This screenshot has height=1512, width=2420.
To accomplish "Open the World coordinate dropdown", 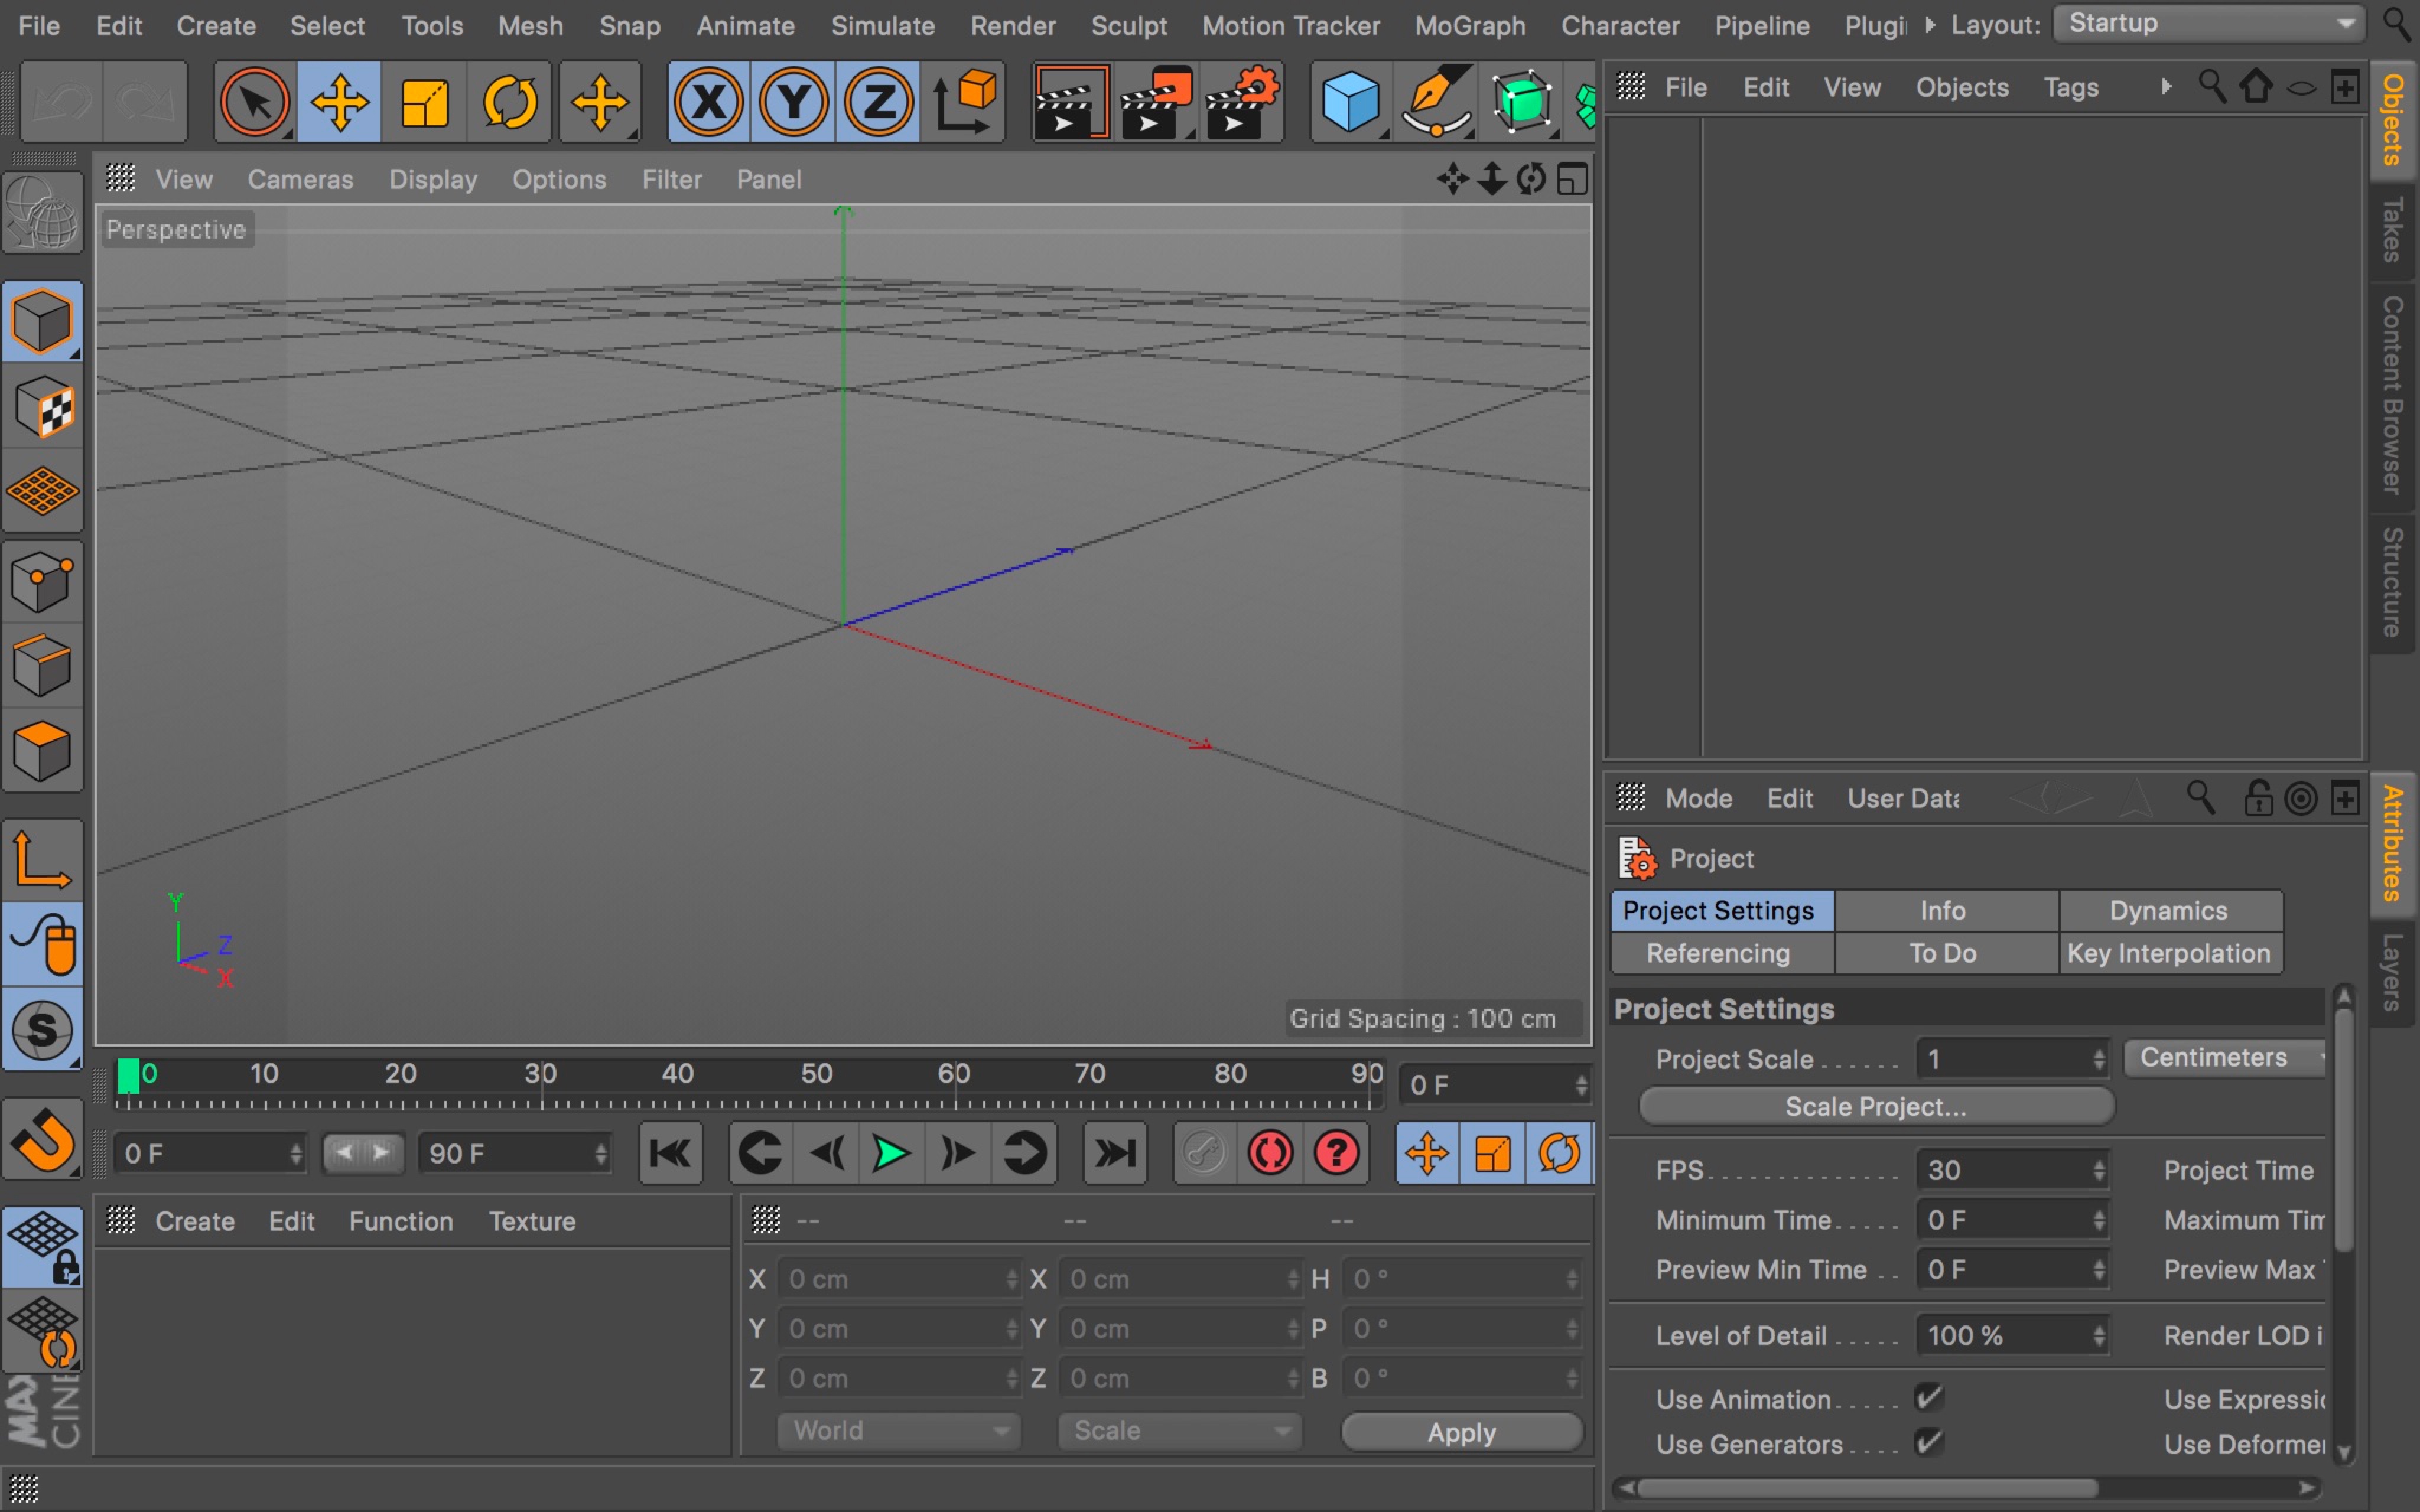I will (897, 1430).
